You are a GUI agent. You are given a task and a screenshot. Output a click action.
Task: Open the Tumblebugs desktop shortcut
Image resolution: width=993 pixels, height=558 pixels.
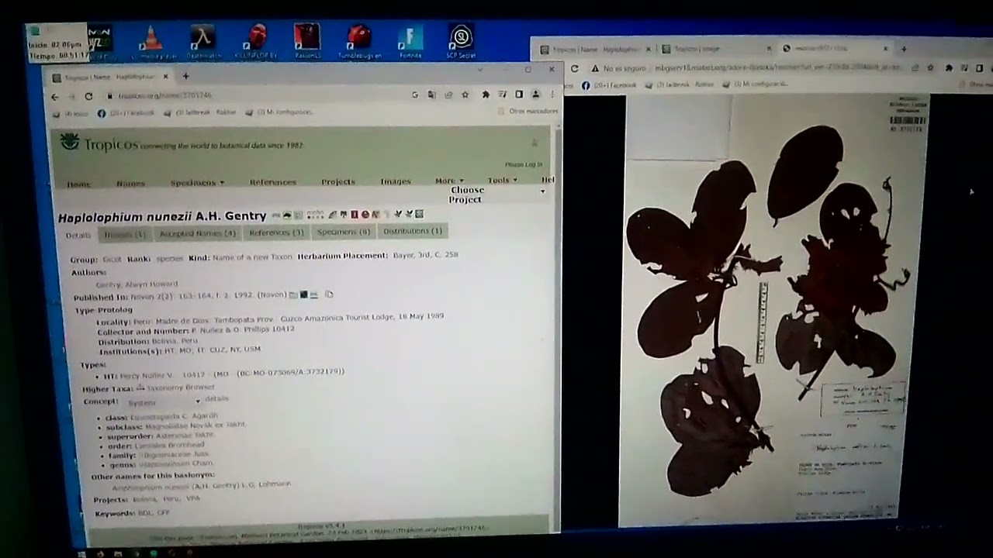tap(358, 42)
